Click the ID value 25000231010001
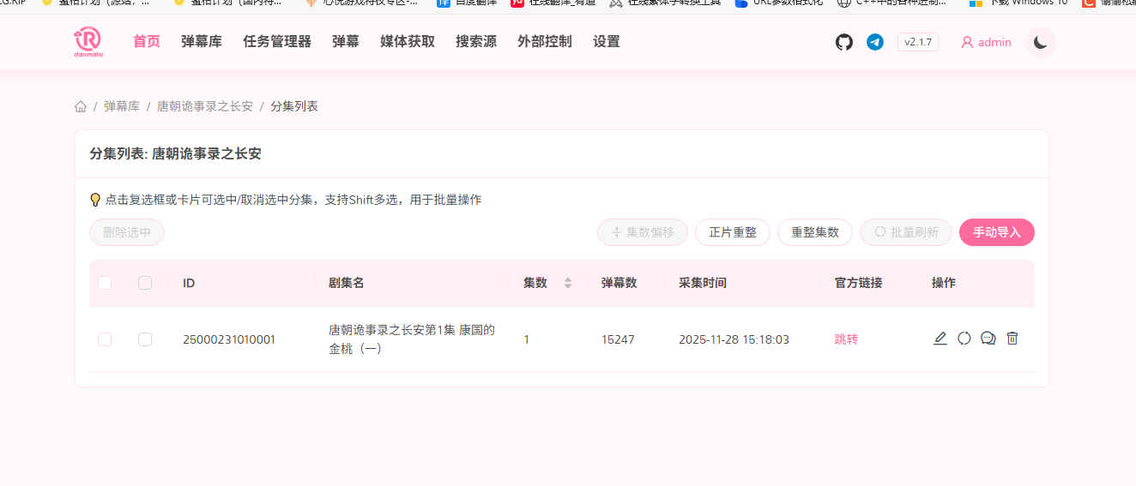 point(229,339)
